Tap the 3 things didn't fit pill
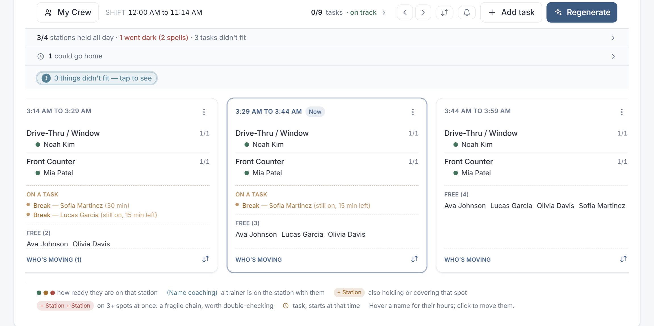 point(97,78)
